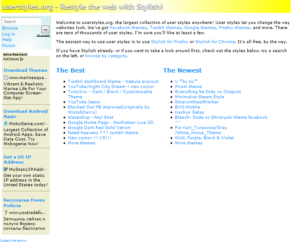Open the BVG Mobile style
Screen dimensions: 292x243
point(187,107)
